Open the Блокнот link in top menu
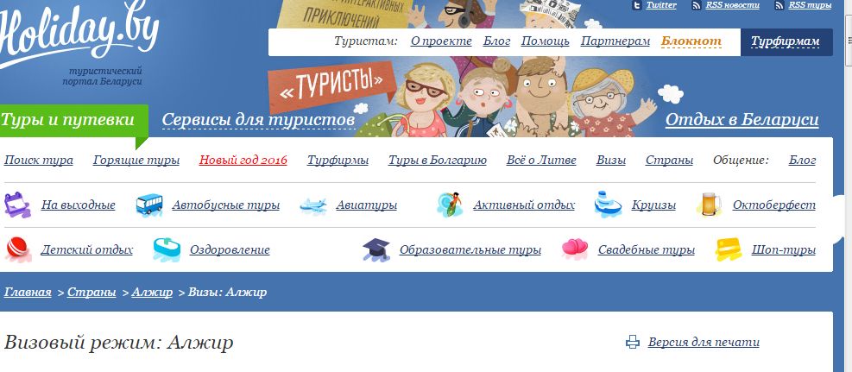The image size is (852, 372). pyautogui.click(x=691, y=41)
